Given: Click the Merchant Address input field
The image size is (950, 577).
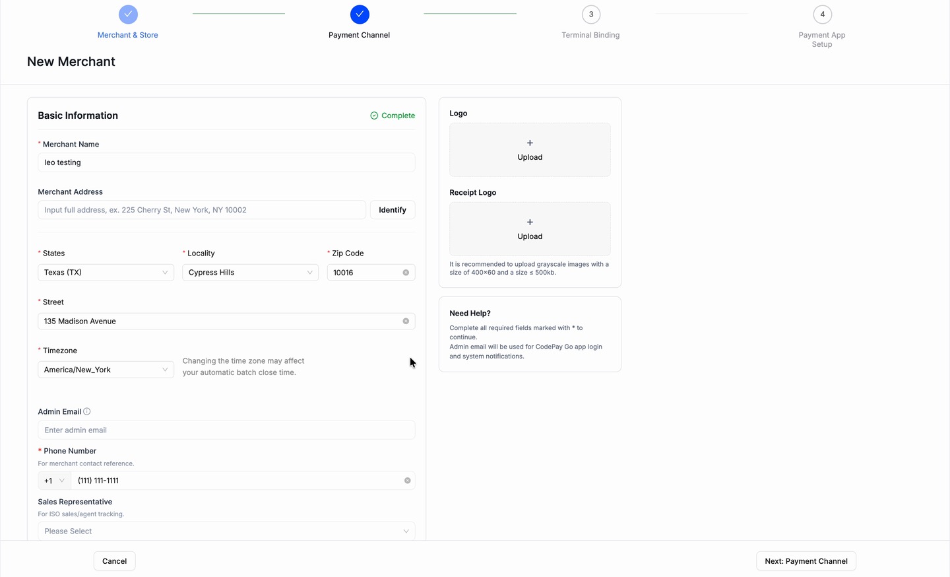Looking at the screenshot, I should 202,210.
